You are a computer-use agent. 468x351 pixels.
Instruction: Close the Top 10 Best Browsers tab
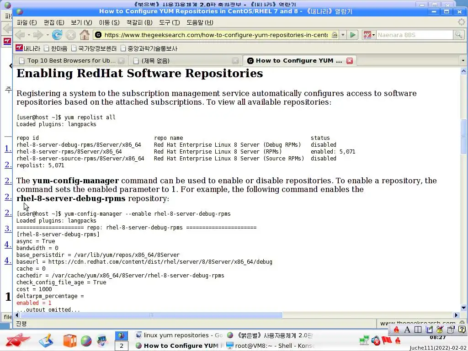coord(121,61)
